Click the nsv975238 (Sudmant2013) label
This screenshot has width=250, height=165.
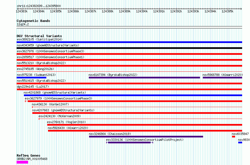coord(36,75)
